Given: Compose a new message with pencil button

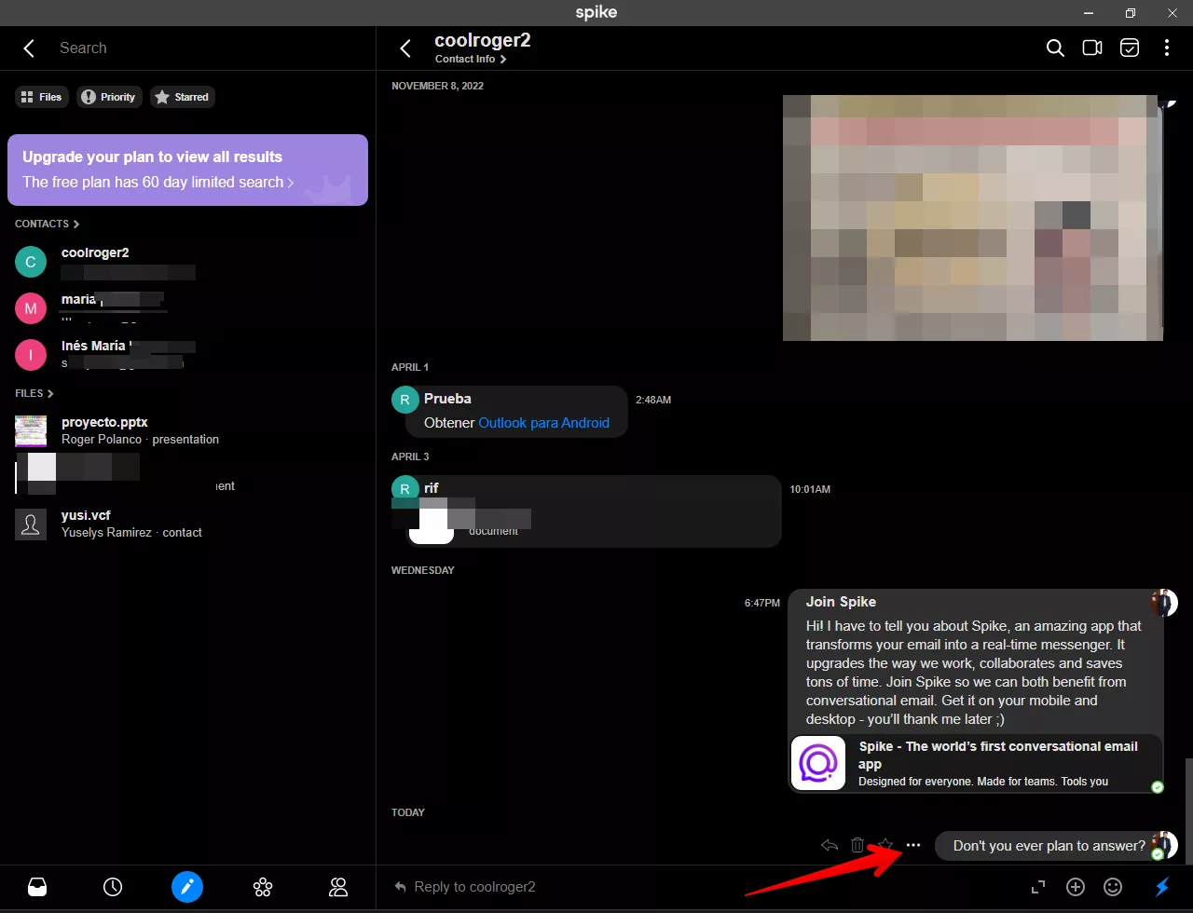Looking at the screenshot, I should tap(187, 887).
